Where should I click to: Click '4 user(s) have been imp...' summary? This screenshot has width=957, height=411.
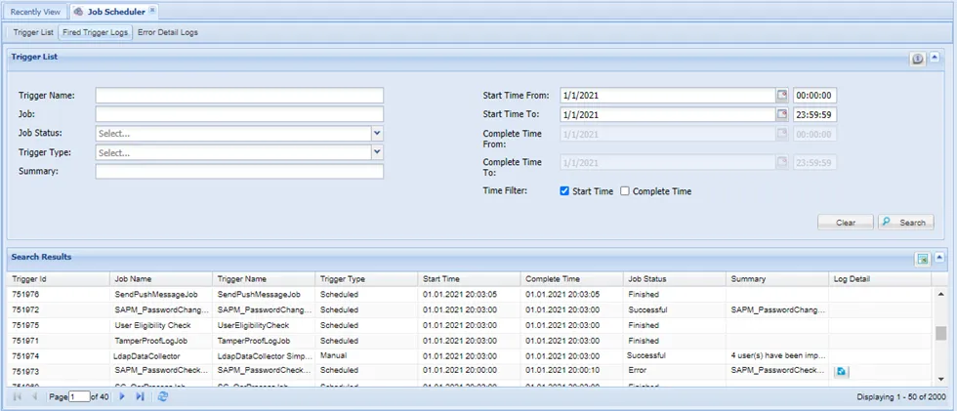(777, 355)
